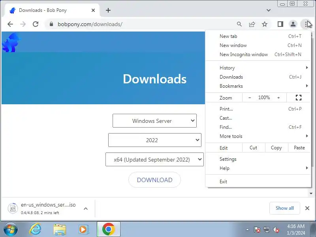This screenshot has width=316, height=237.
Task: Click the forward navigation arrow
Action: (x=23, y=24)
